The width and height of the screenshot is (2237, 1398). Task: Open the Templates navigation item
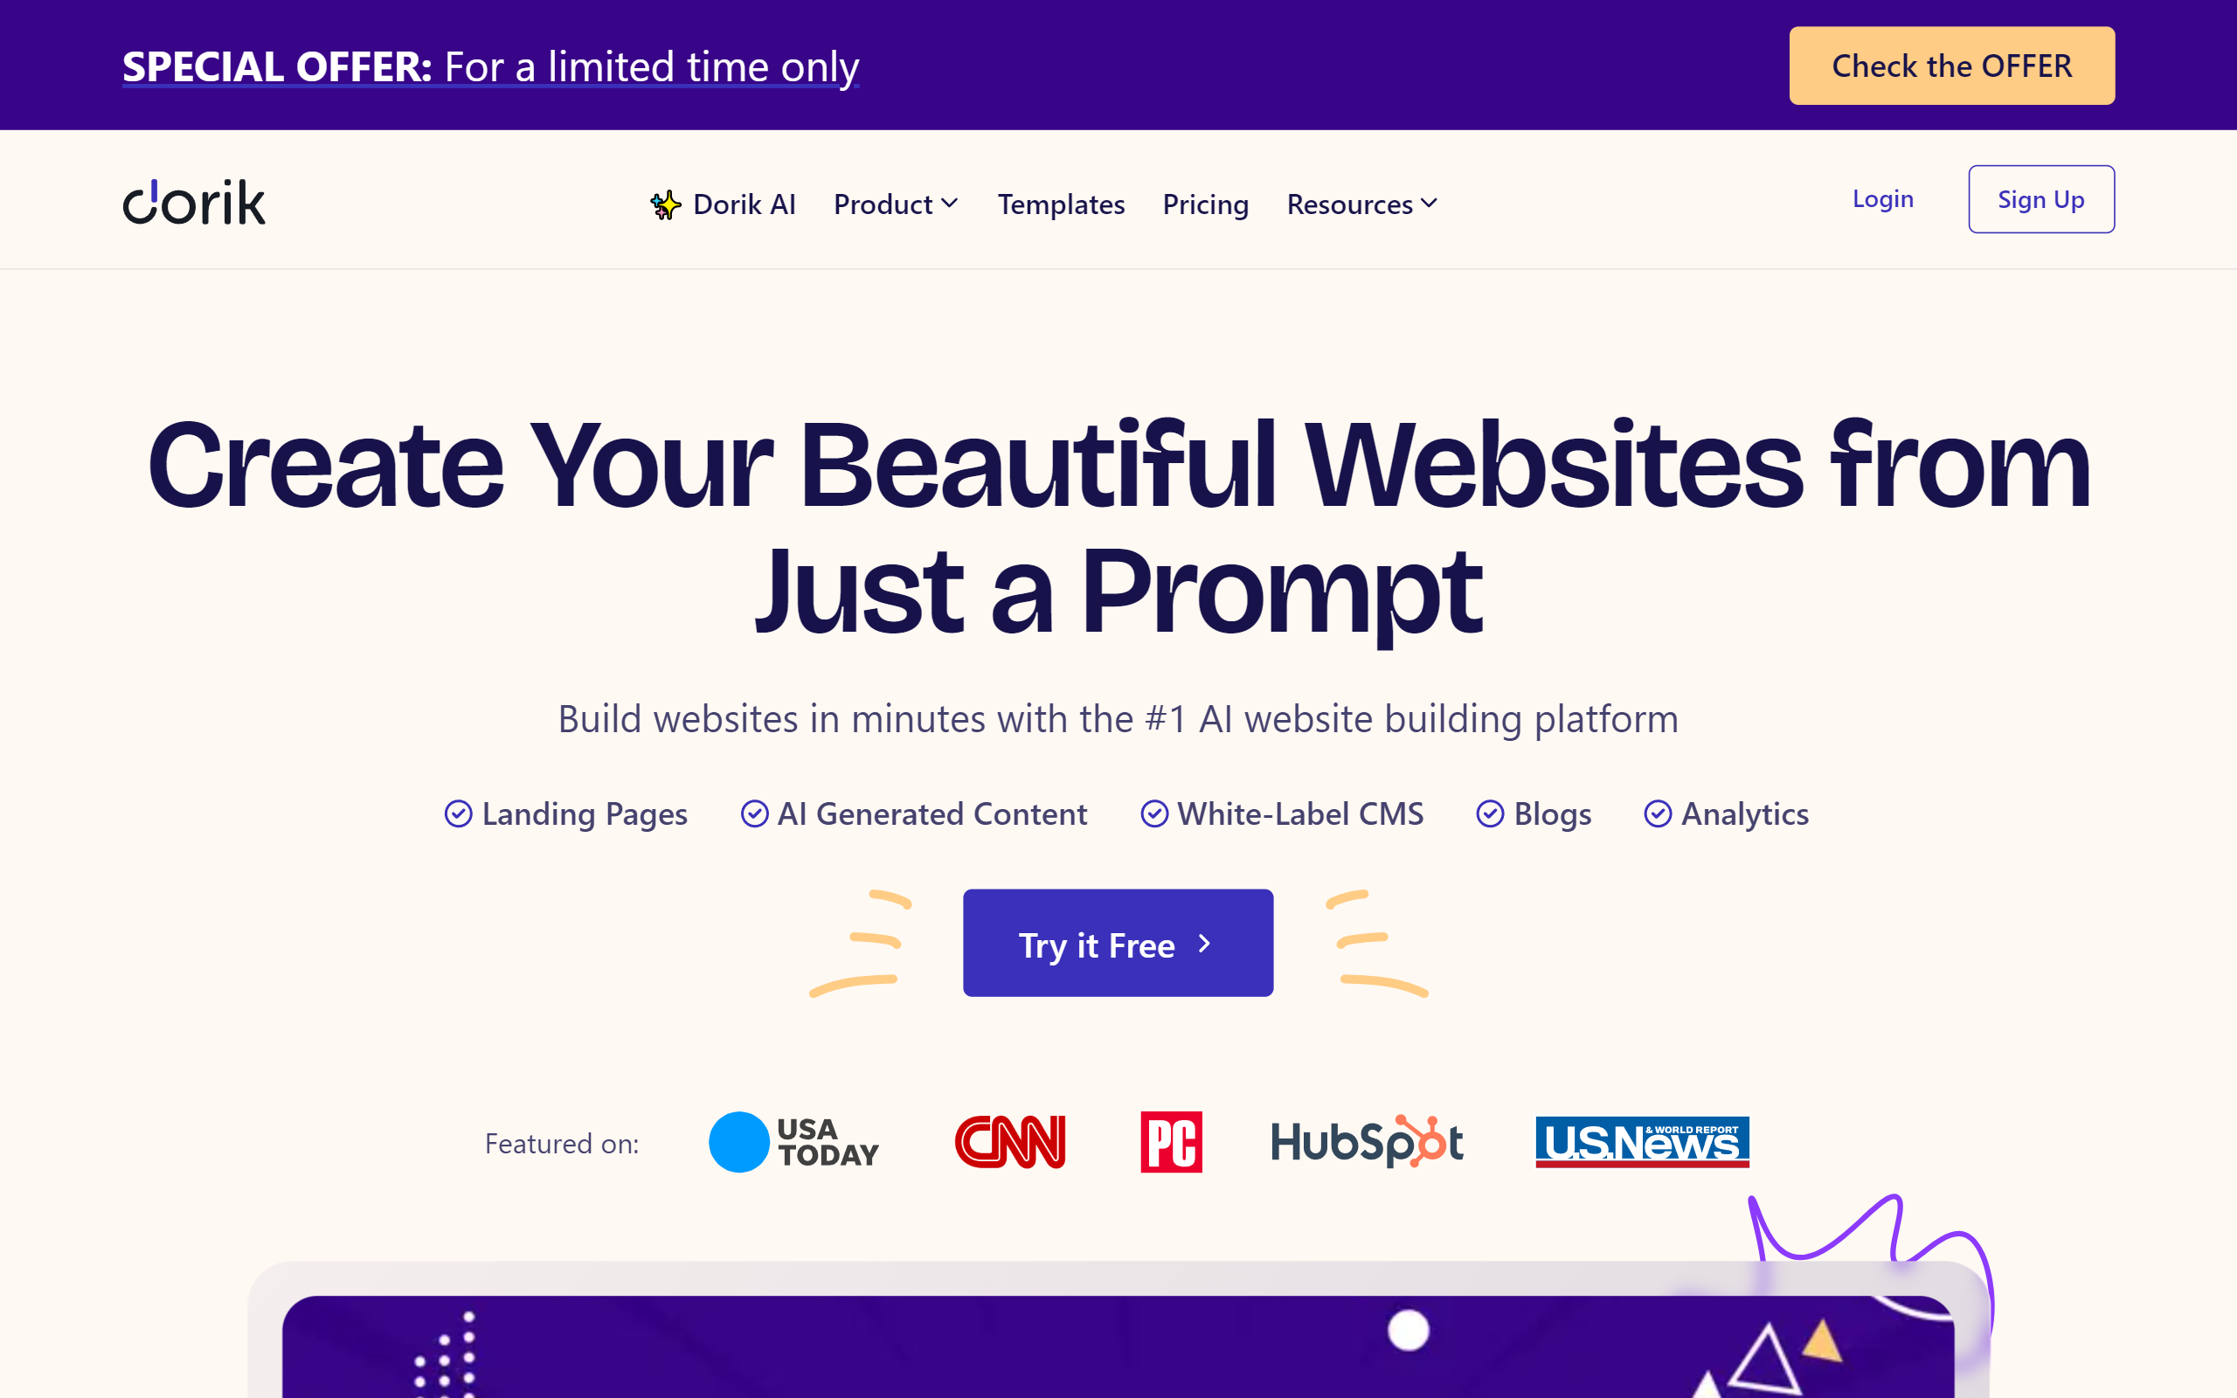point(1062,204)
